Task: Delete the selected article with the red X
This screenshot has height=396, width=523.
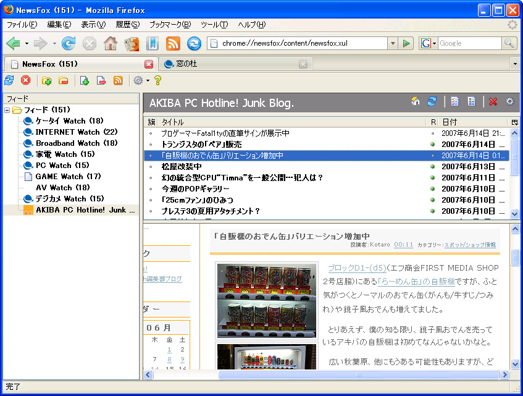Action: tap(492, 101)
